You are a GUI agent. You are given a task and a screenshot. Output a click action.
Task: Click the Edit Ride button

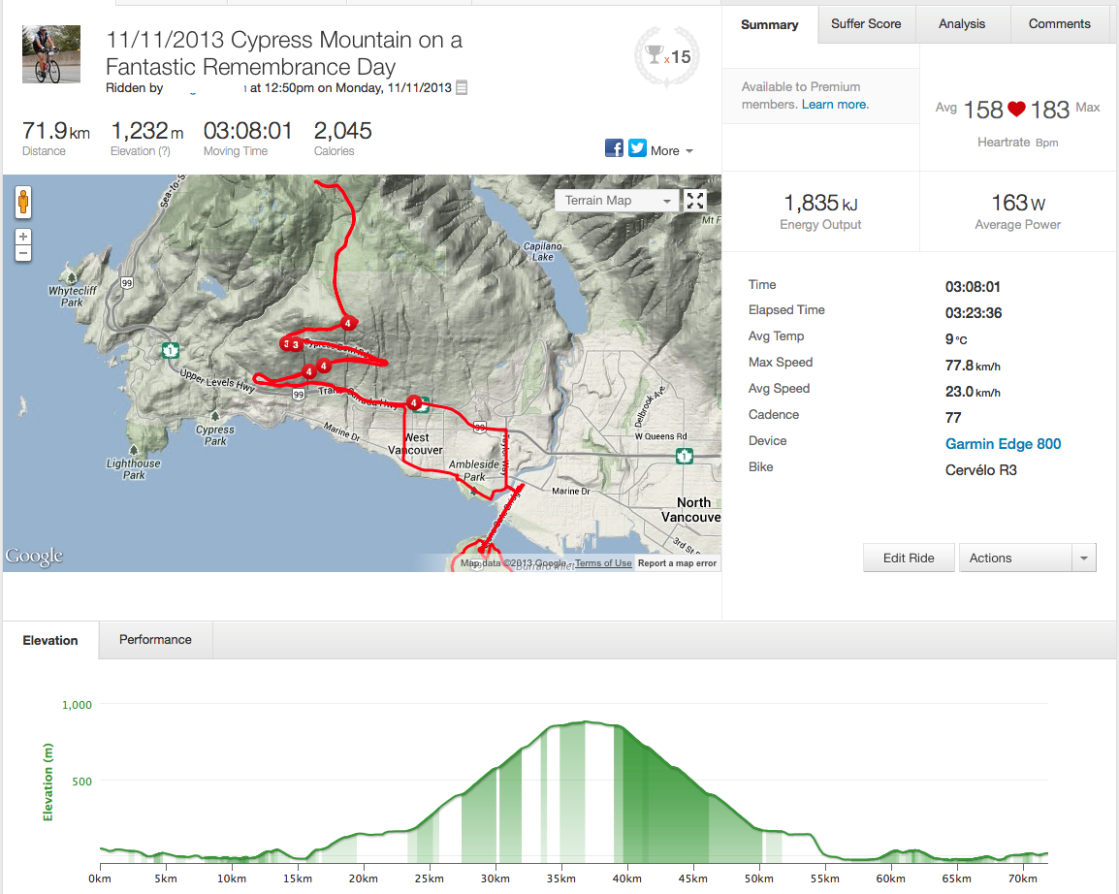[909, 559]
